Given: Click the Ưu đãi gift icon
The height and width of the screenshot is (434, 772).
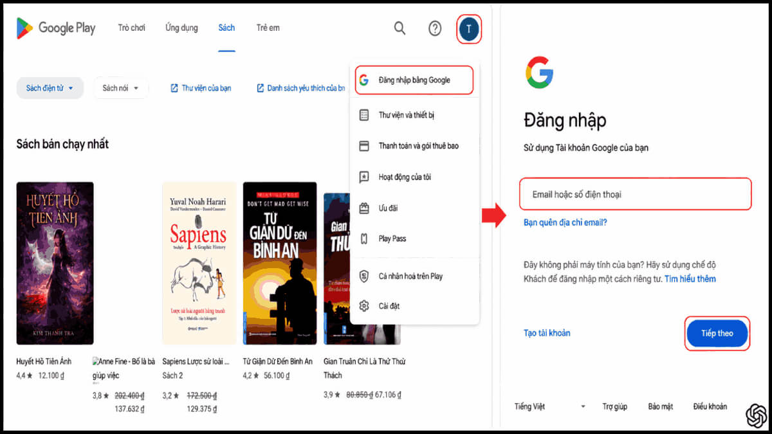Looking at the screenshot, I should point(364,208).
